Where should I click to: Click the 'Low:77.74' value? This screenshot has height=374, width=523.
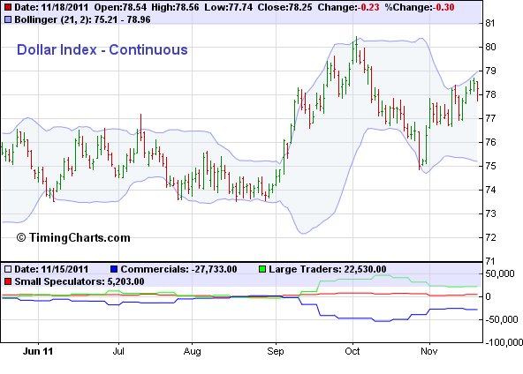[x=229, y=7]
